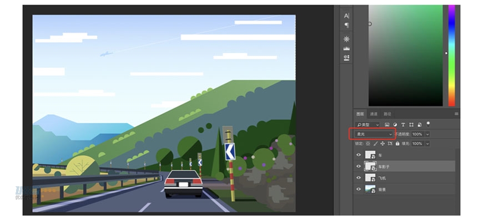Viewport: 483px width, 219px height.
Task: Hide the 背景 layer with eye icon
Action: point(359,190)
